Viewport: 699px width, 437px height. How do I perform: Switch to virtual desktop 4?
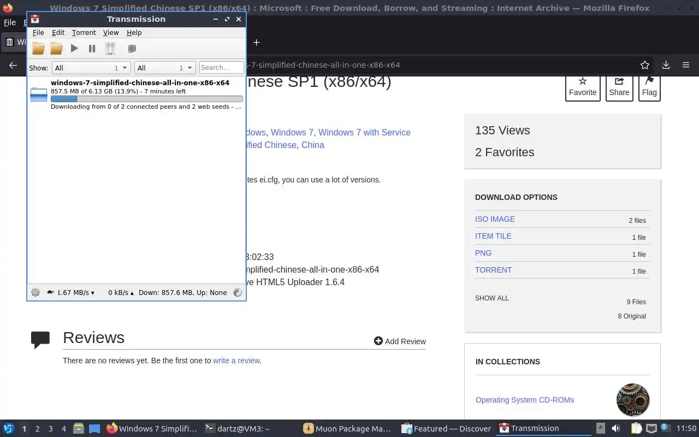64,429
